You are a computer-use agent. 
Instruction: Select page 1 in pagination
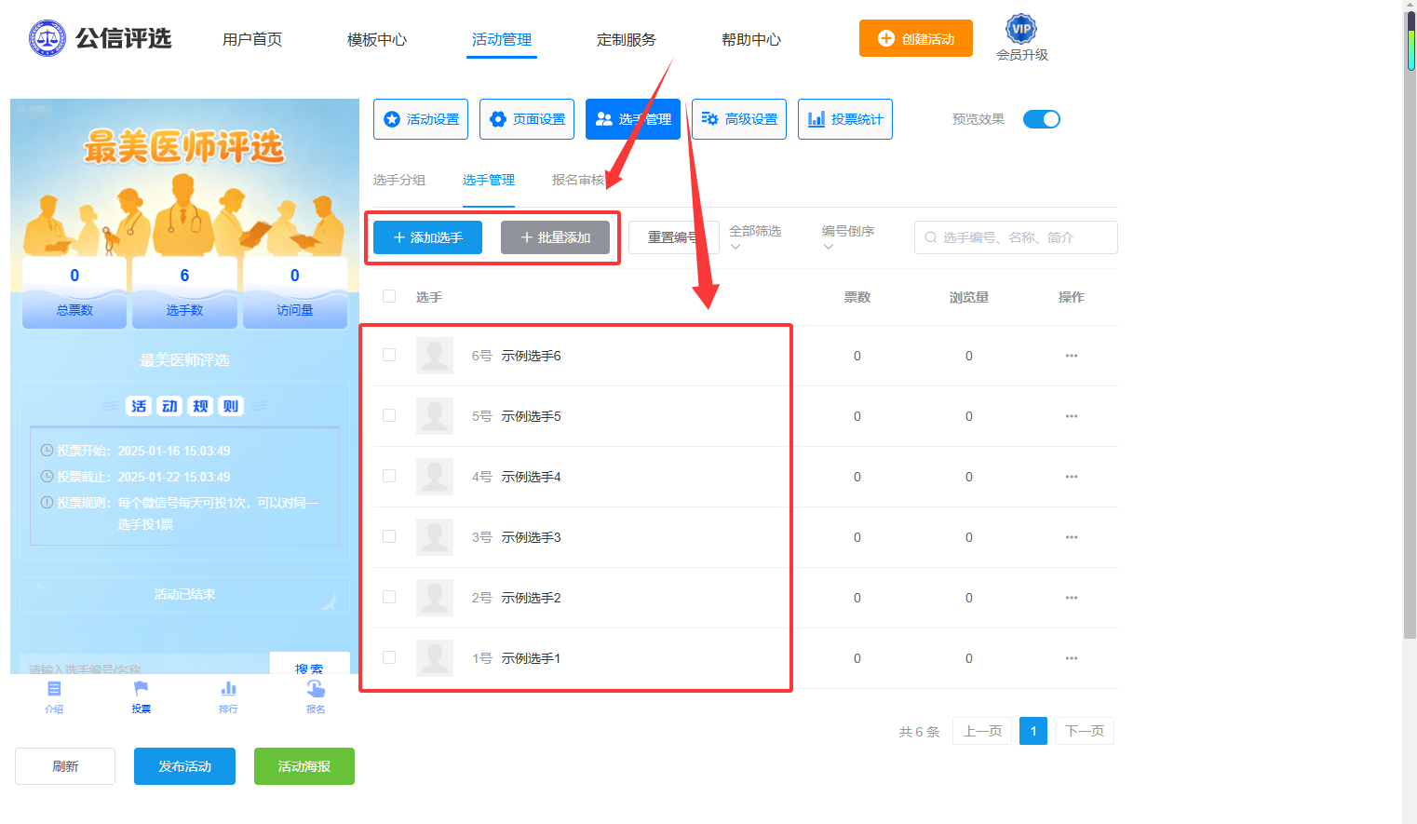point(1033,731)
